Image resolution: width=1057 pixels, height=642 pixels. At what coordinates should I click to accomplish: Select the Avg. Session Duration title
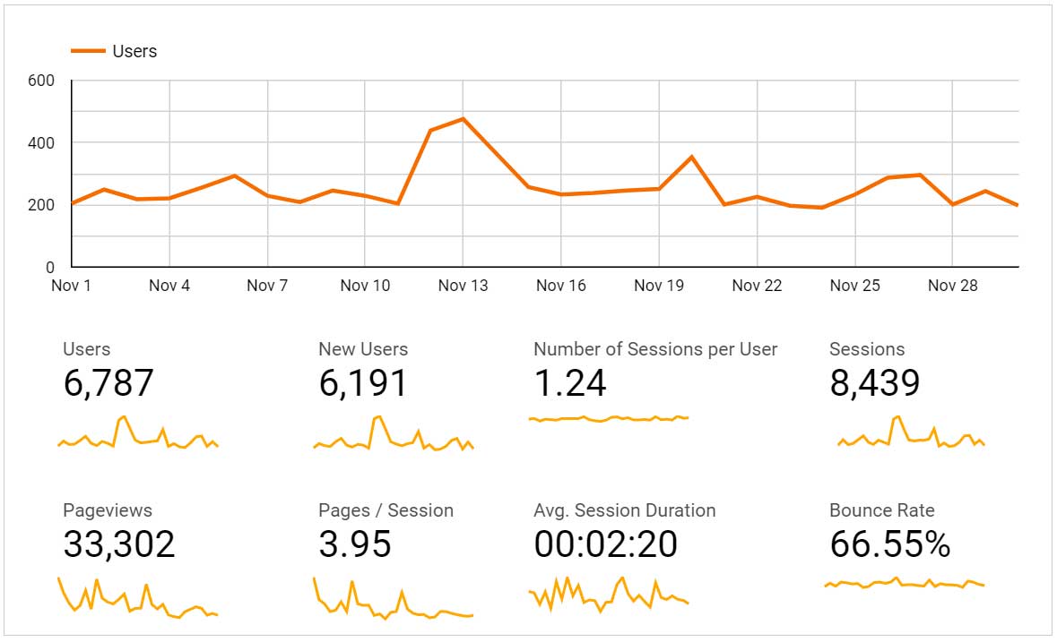tap(625, 510)
